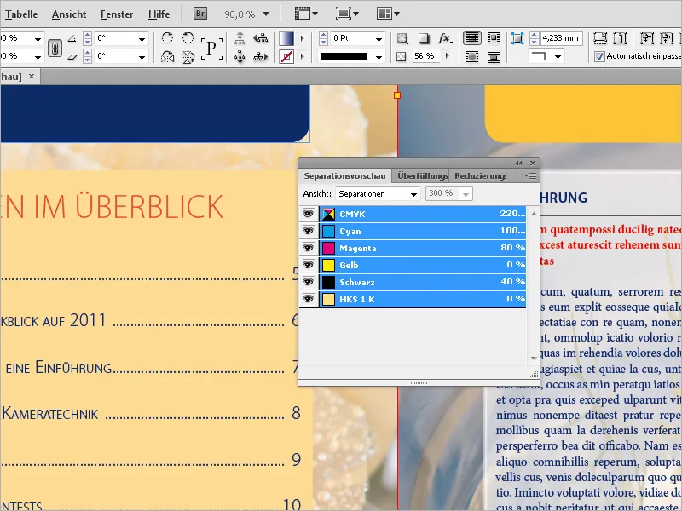Open the rotation angle 0° dropdown
The width and height of the screenshot is (682, 511).
pos(142,39)
